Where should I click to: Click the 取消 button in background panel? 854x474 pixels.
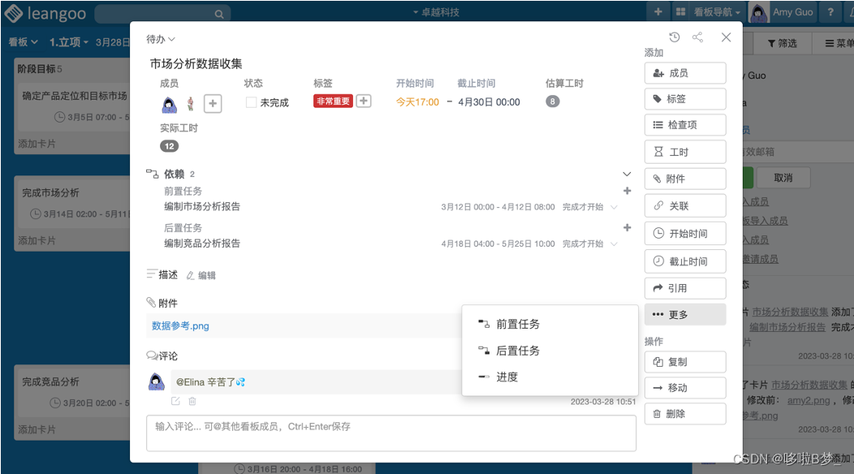[x=783, y=179]
